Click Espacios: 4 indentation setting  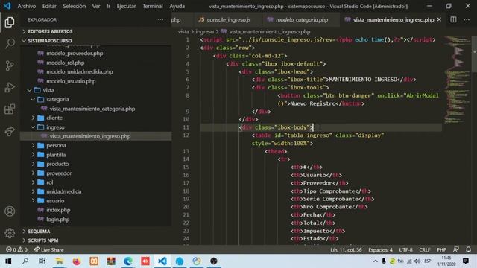tap(380, 250)
